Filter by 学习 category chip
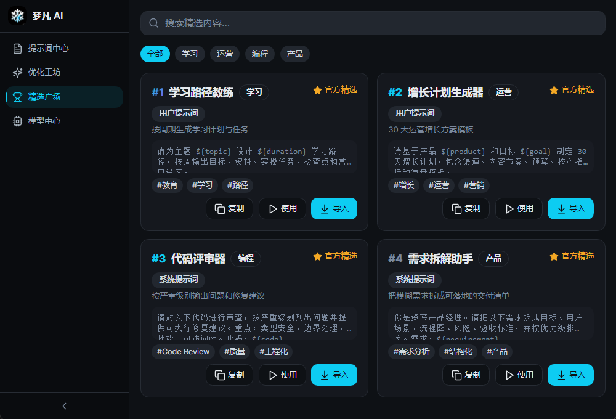Viewport: 616px width, 419px height. pyautogui.click(x=190, y=54)
